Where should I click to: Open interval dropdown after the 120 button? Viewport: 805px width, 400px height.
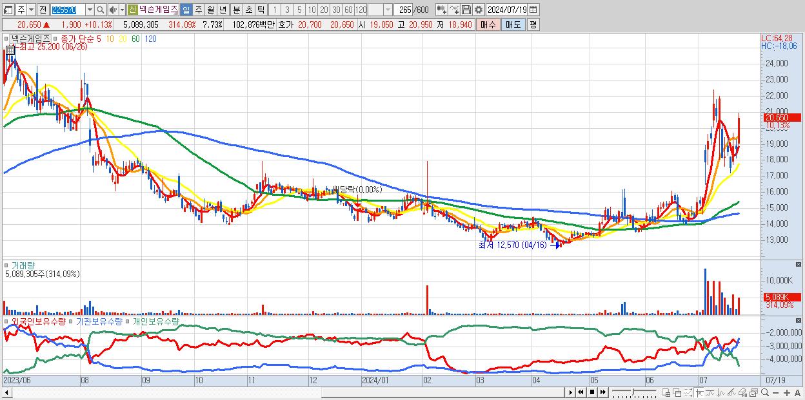tap(387, 10)
